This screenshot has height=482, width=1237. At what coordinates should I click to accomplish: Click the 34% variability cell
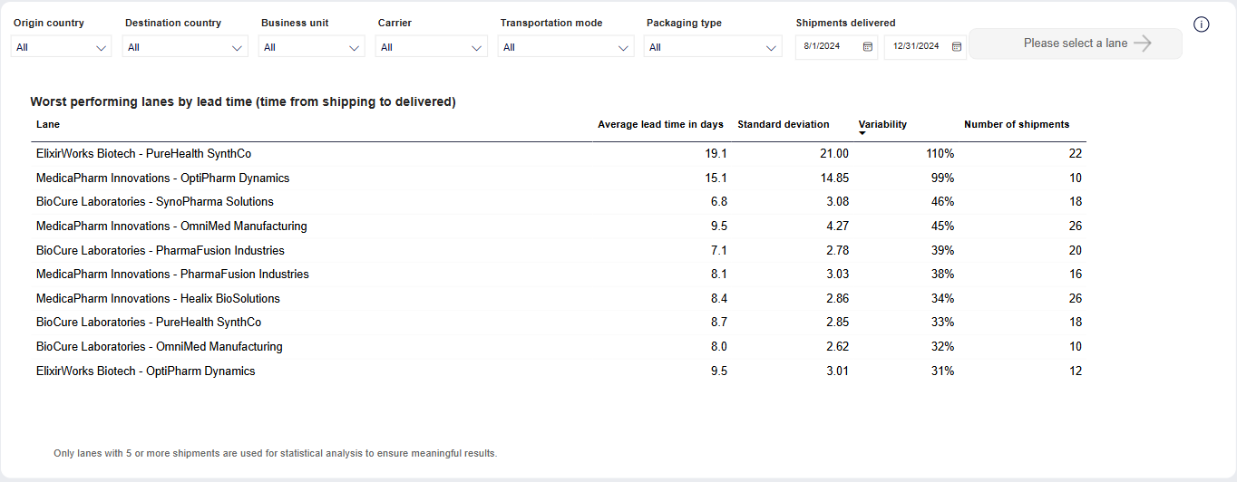click(942, 298)
